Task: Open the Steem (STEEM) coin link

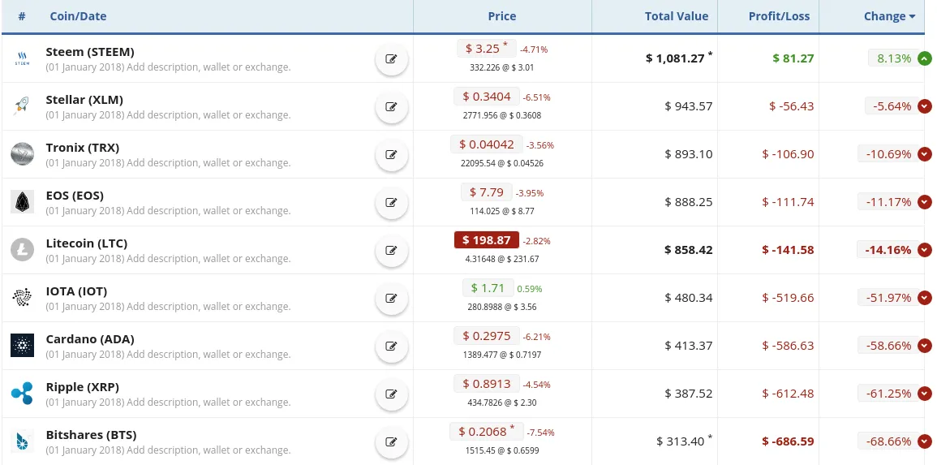Action: [90, 52]
